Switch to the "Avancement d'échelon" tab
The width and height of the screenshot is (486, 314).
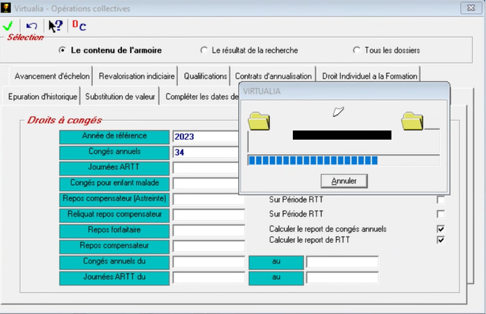(52, 76)
